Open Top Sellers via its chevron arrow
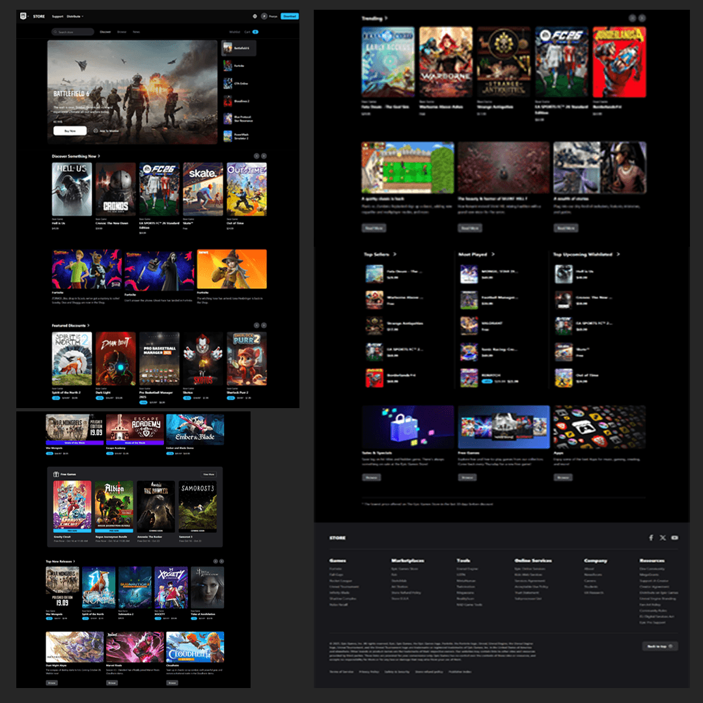The width and height of the screenshot is (703, 703). pyautogui.click(x=394, y=254)
